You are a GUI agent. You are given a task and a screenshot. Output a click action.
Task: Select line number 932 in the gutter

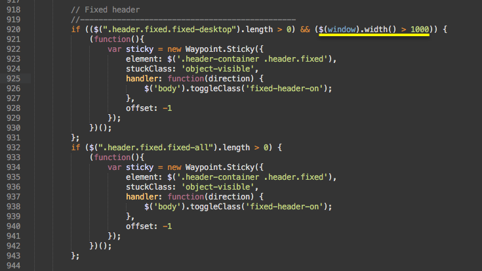pyautogui.click(x=12, y=147)
